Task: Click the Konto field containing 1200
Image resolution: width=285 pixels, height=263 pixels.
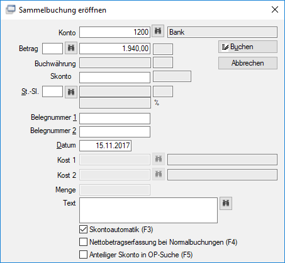Action: (115, 32)
